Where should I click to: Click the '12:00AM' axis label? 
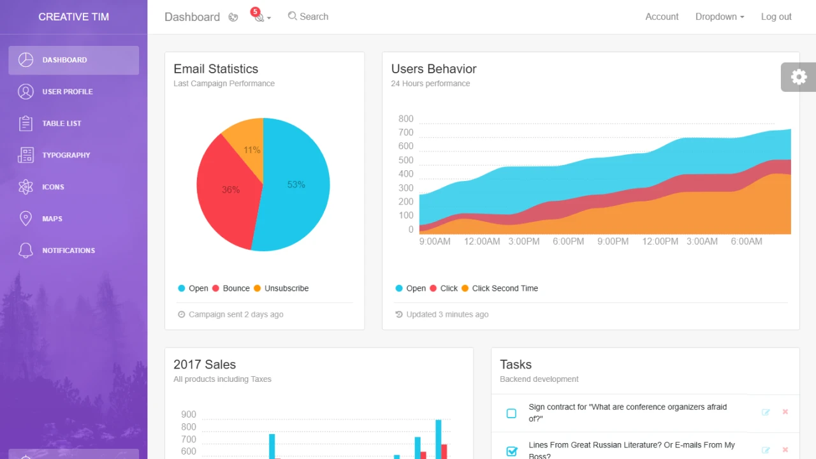point(482,242)
